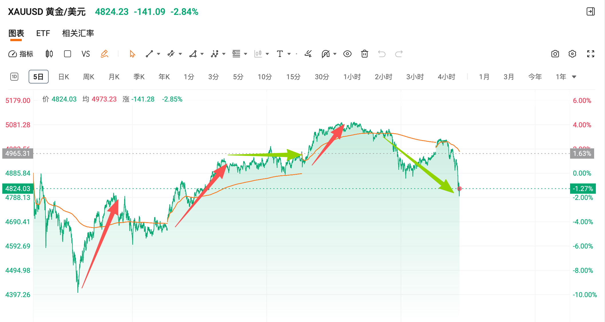Screen dimensions: 605x322
Task: Click the trash delete drawings icon
Action: (x=364, y=54)
